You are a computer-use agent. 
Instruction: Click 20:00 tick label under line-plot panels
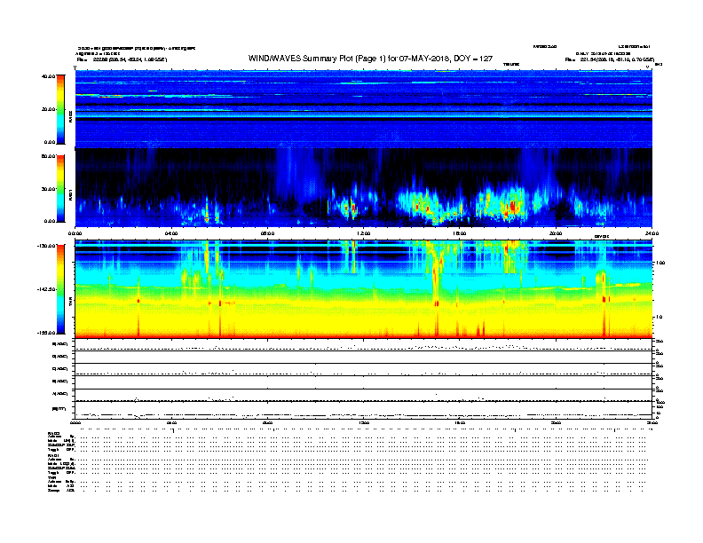556,422
